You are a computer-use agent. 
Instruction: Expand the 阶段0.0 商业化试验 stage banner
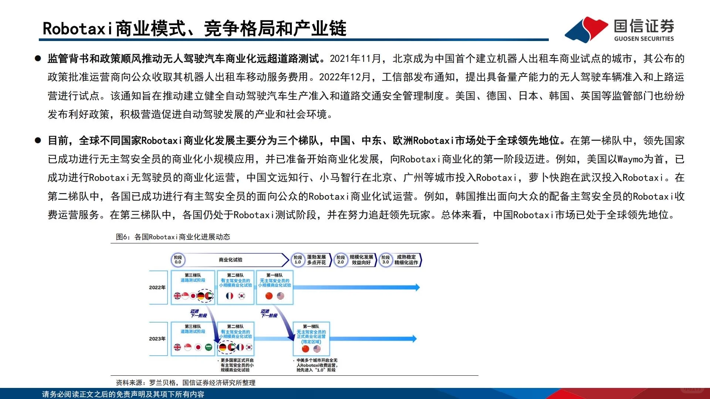(x=231, y=260)
